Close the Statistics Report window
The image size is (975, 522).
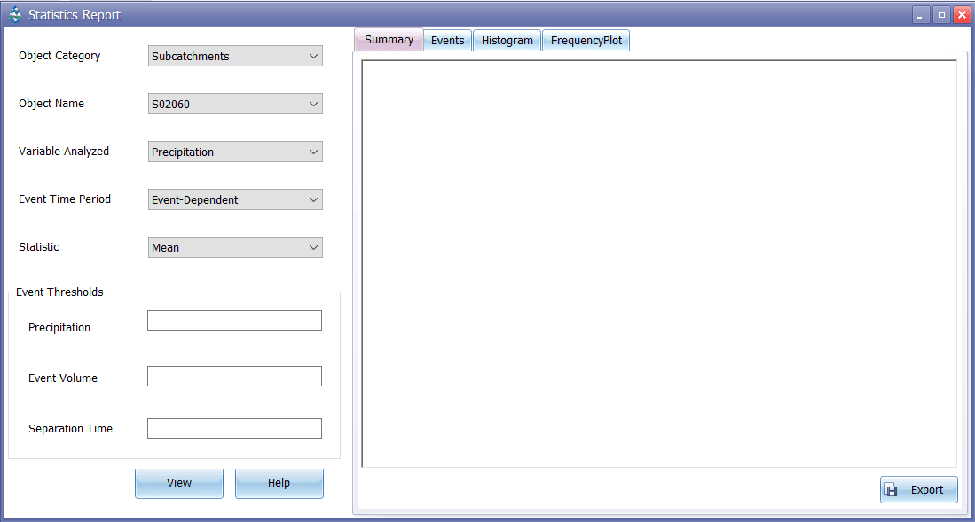coord(962,15)
